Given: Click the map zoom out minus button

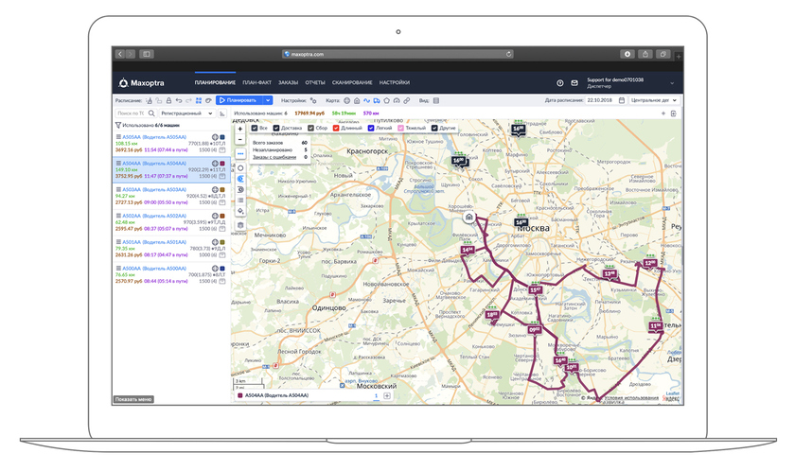Looking at the screenshot, I should 240,139.
